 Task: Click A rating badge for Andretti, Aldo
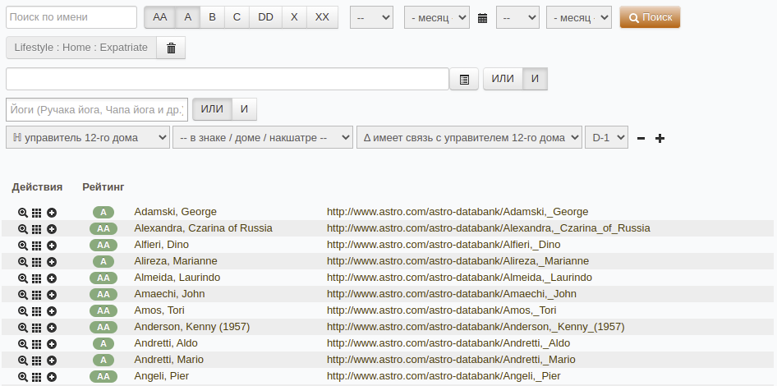[x=103, y=344]
